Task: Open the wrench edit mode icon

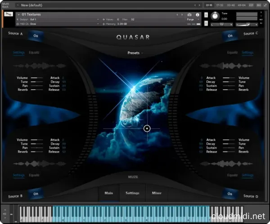Action: pos(9,14)
